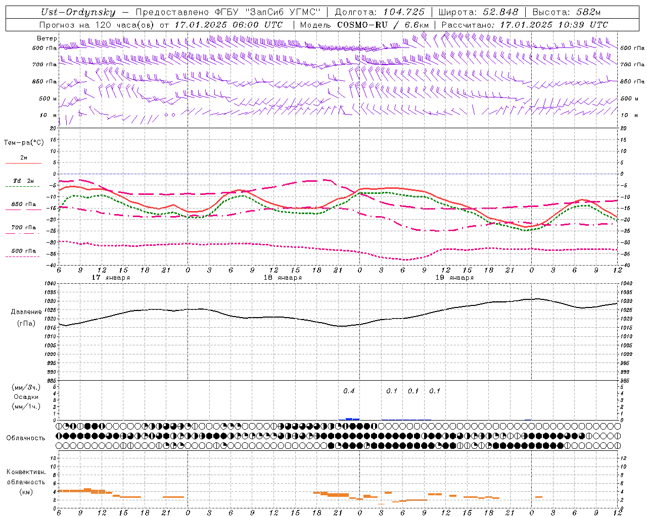Click the "0.4" precipitation amount value
This screenshot has height=517, width=647.
pos(349,391)
